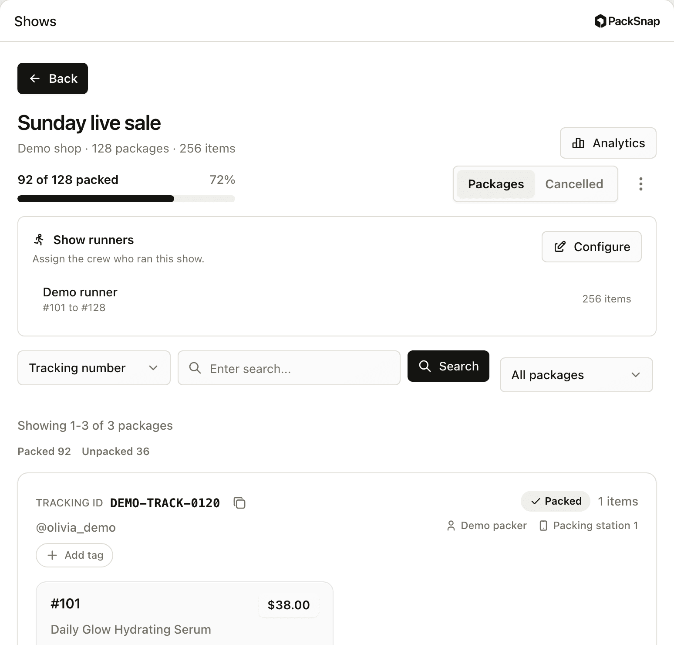Screen dimensions: 674x645
Task: Open the three-dot more options menu
Action: point(640,184)
